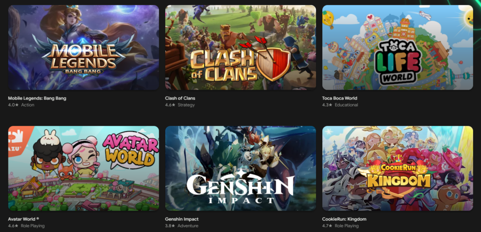This screenshot has width=481, height=232.
Task: Open the Avatar World game banner
Action: point(84,168)
